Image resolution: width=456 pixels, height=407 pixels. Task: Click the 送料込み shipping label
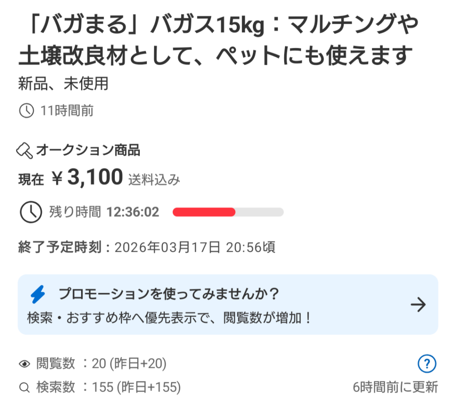coord(155,179)
